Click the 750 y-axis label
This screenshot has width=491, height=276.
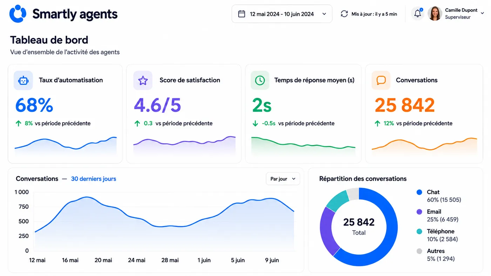pyautogui.click(x=24, y=207)
